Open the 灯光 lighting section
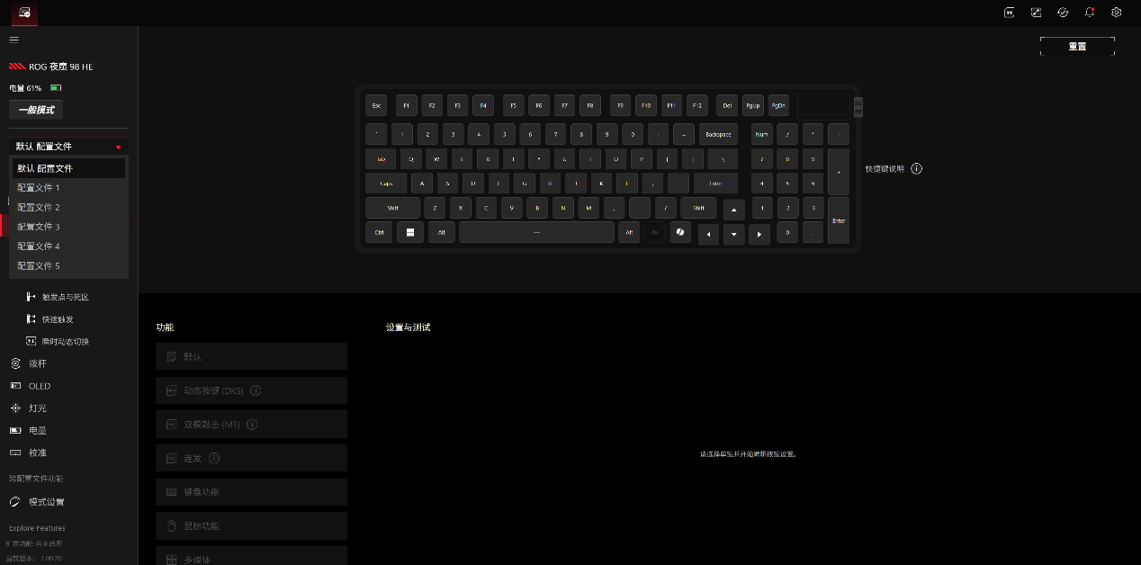Screen dimensions: 1141x565 coord(37,408)
